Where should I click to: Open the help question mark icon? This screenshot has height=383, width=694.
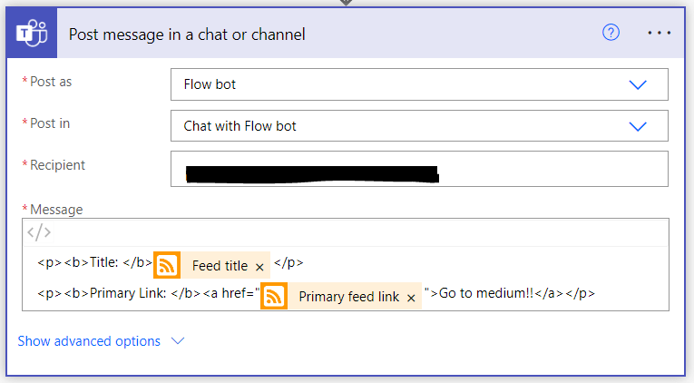(611, 33)
